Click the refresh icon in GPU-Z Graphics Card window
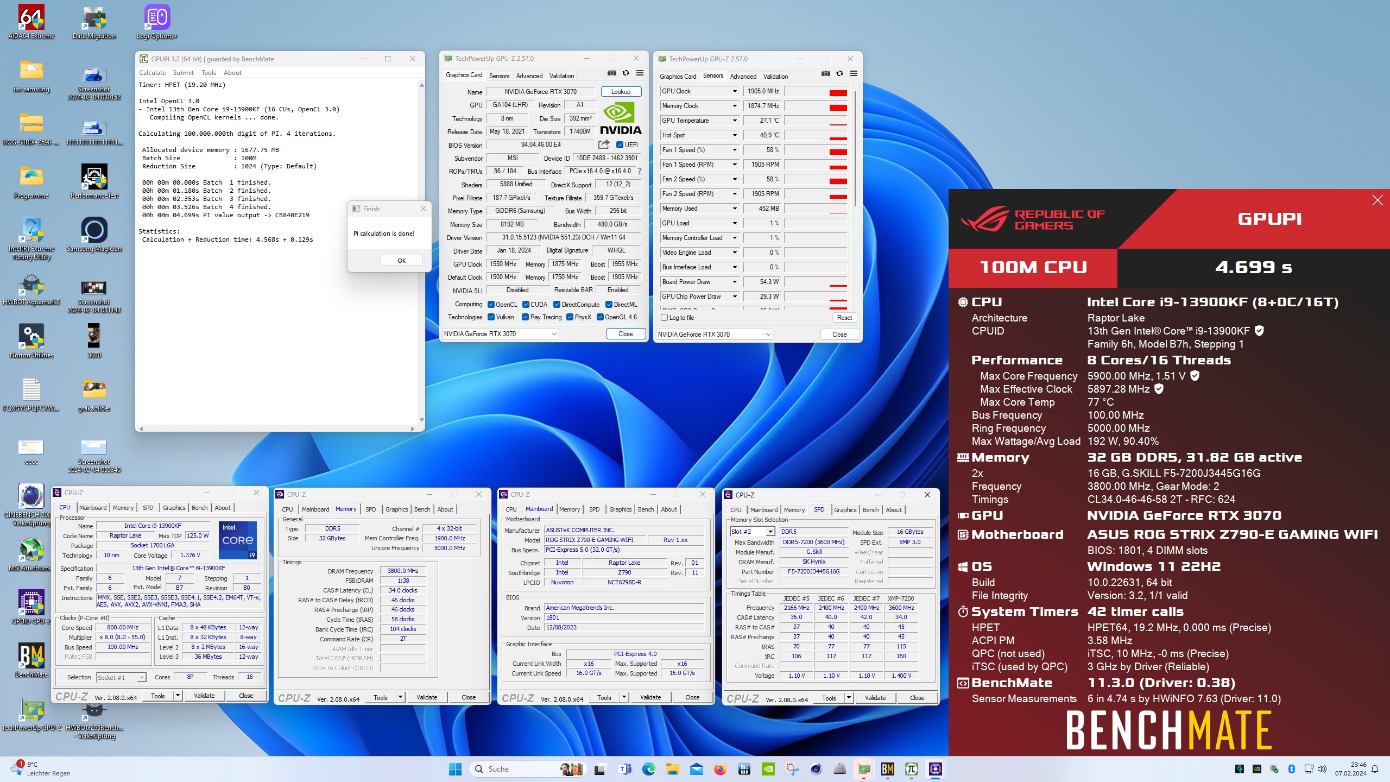Screen dimensions: 1390x782 [625, 73]
